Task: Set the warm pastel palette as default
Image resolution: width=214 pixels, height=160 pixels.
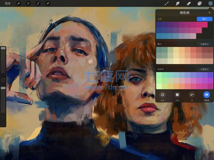Action: tap(205, 44)
